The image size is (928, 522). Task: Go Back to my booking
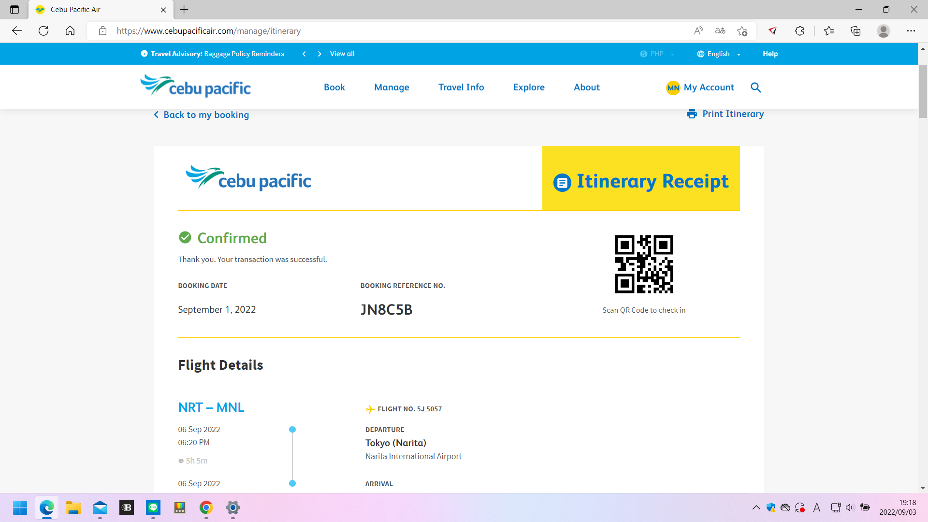pos(202,115)
